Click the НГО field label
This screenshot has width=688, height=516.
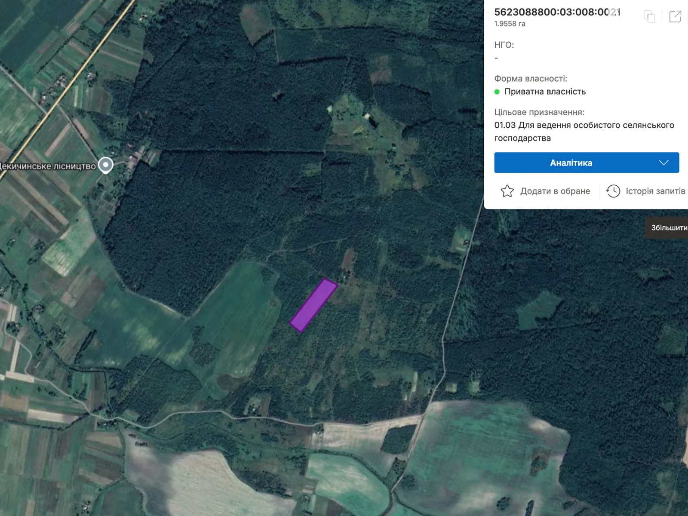(504, 45)
